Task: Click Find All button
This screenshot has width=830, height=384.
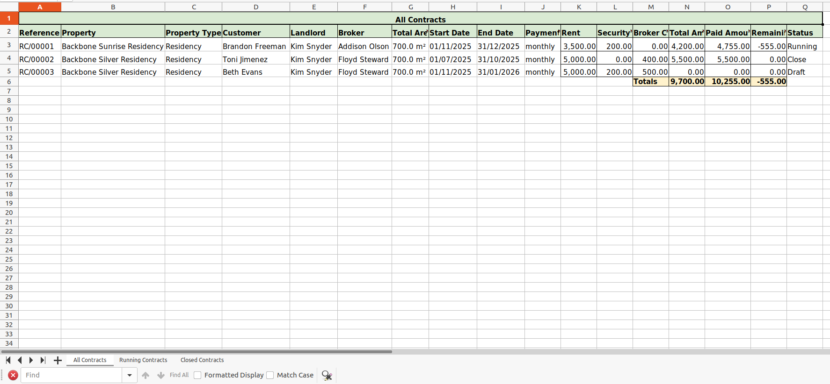Action: click(179, 375)
